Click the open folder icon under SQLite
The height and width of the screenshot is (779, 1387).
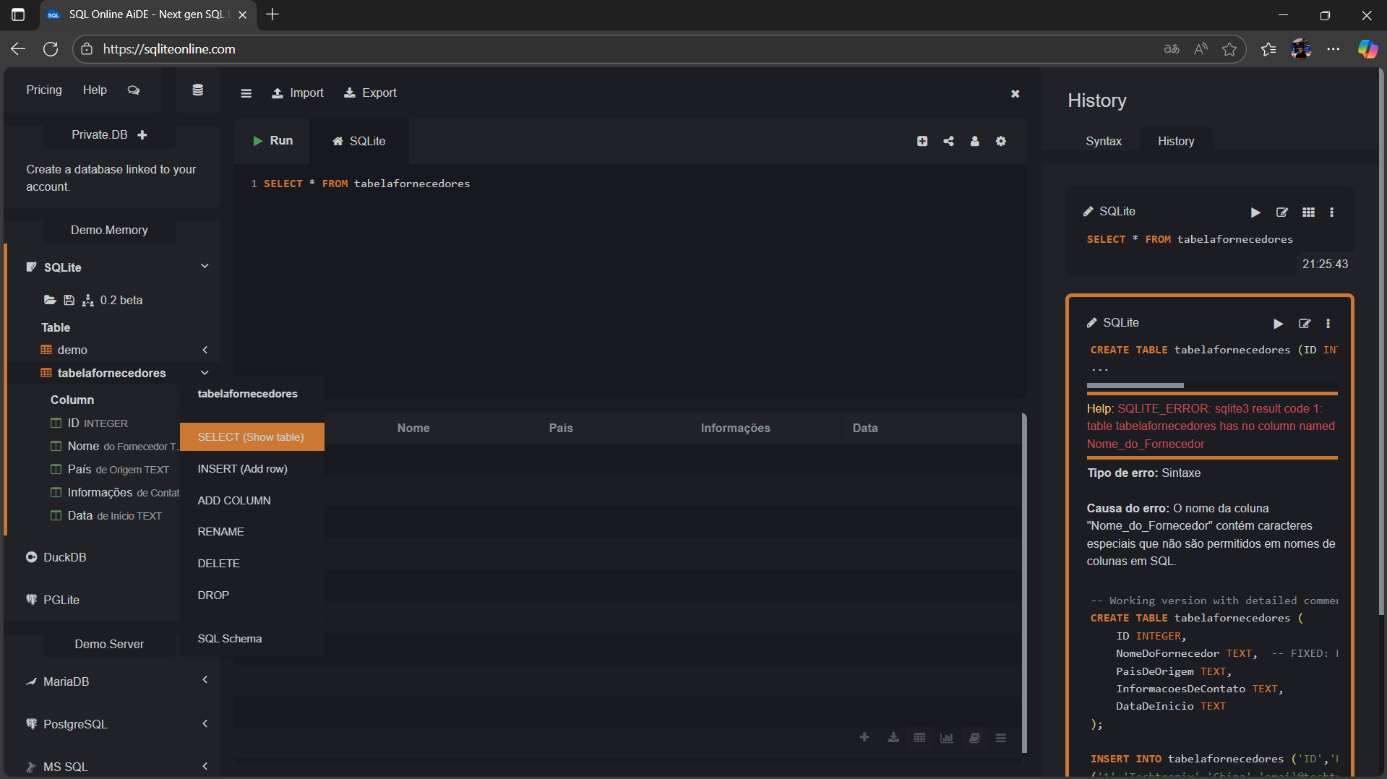point(50,300)
